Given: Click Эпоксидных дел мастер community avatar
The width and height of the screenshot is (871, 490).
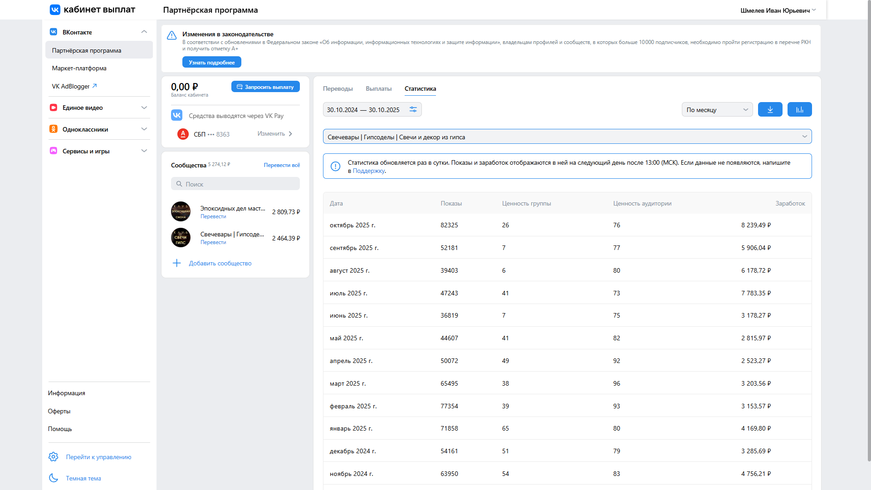Looking at the screenshot, I should pos(181,211).
